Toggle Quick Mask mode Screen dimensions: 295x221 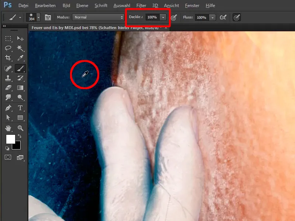8,157
